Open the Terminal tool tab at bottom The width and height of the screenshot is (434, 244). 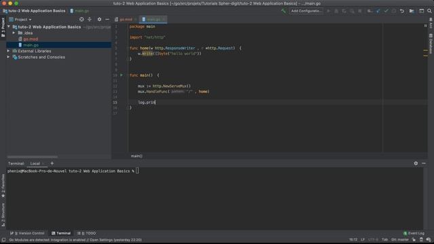pyautogui.click(x=61, y=233)
